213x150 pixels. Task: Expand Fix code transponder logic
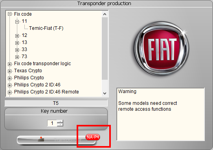(x=9, y=64)
